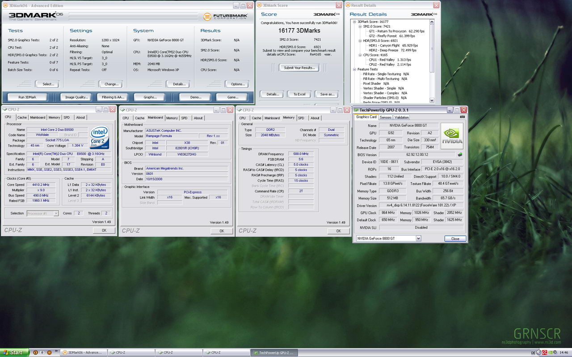572x357 pixels.
Task: Click the Futuremark Corporation logo in 3DMark06
Action: coord(225,17)
